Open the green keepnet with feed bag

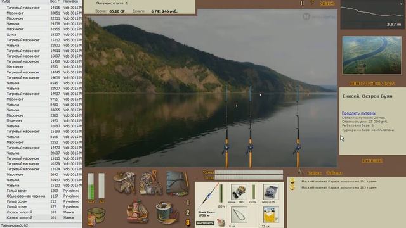(96, 217)
